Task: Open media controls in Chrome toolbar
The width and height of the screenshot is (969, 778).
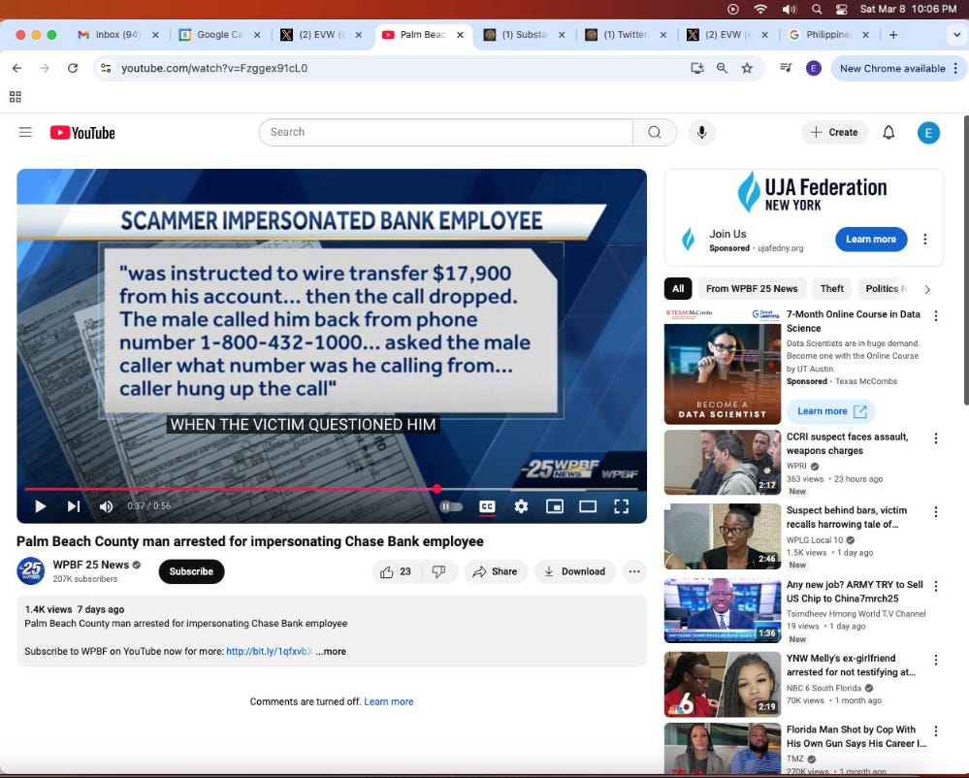Action: [x=786, y=67]
